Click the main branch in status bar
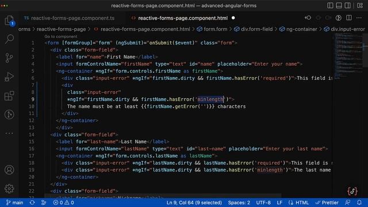Image resolution: width=368 pixels, height=207 pixels. pos(14,202)
